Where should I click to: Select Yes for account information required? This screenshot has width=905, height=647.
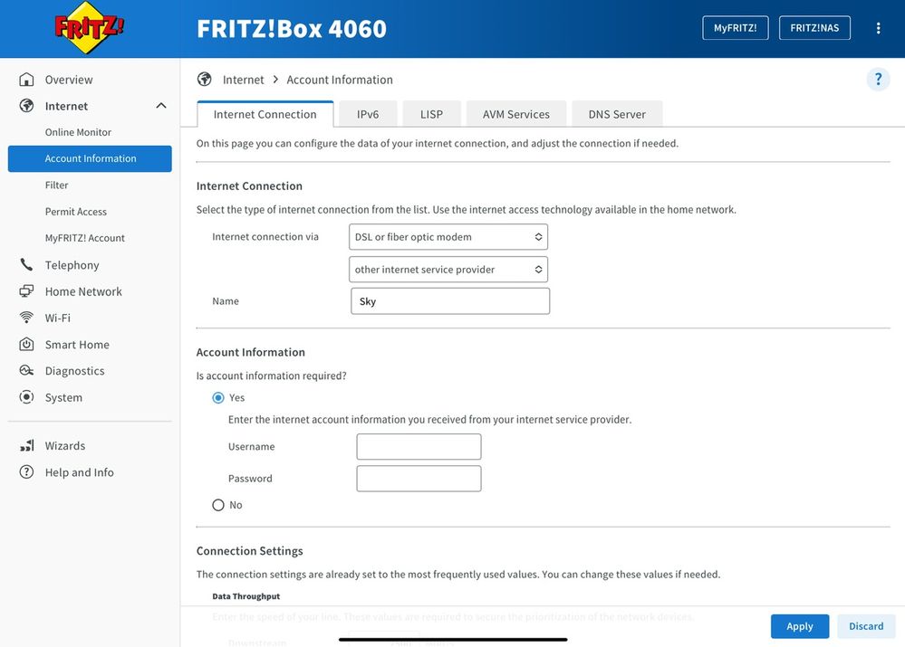pyautogui.click(x=218, y=398)
